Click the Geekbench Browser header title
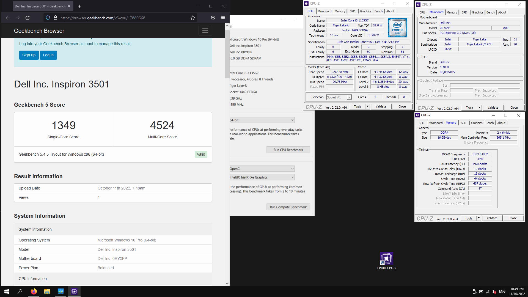This screenshot has width=528, height=297. (x=39, y=31)
